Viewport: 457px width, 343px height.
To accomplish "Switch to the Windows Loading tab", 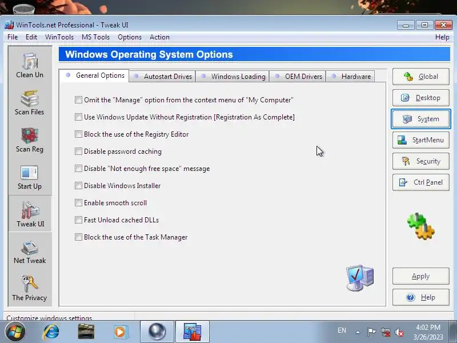I will (x=232, y=77).
